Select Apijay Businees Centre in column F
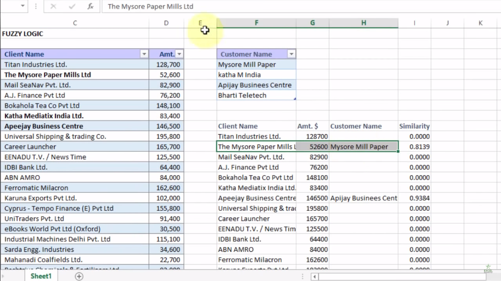This screenshot has width=501, height=281. pos(256,85)
